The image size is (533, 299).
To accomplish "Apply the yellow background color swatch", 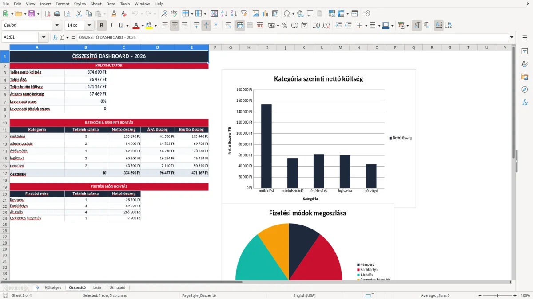I will pyautogui.click(x=149, y=25).
